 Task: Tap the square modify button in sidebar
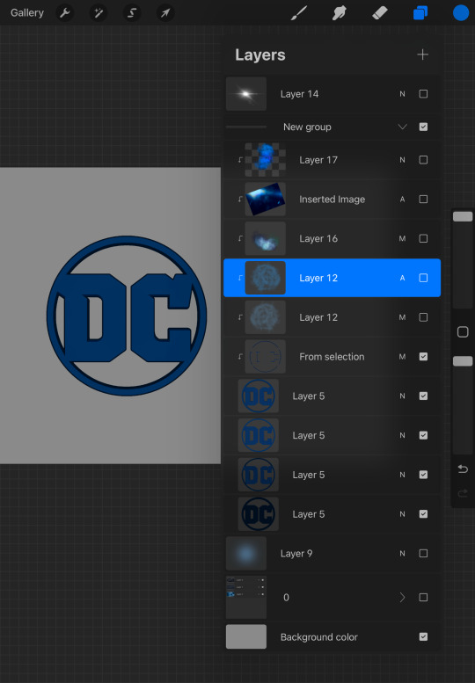point(463,332)
